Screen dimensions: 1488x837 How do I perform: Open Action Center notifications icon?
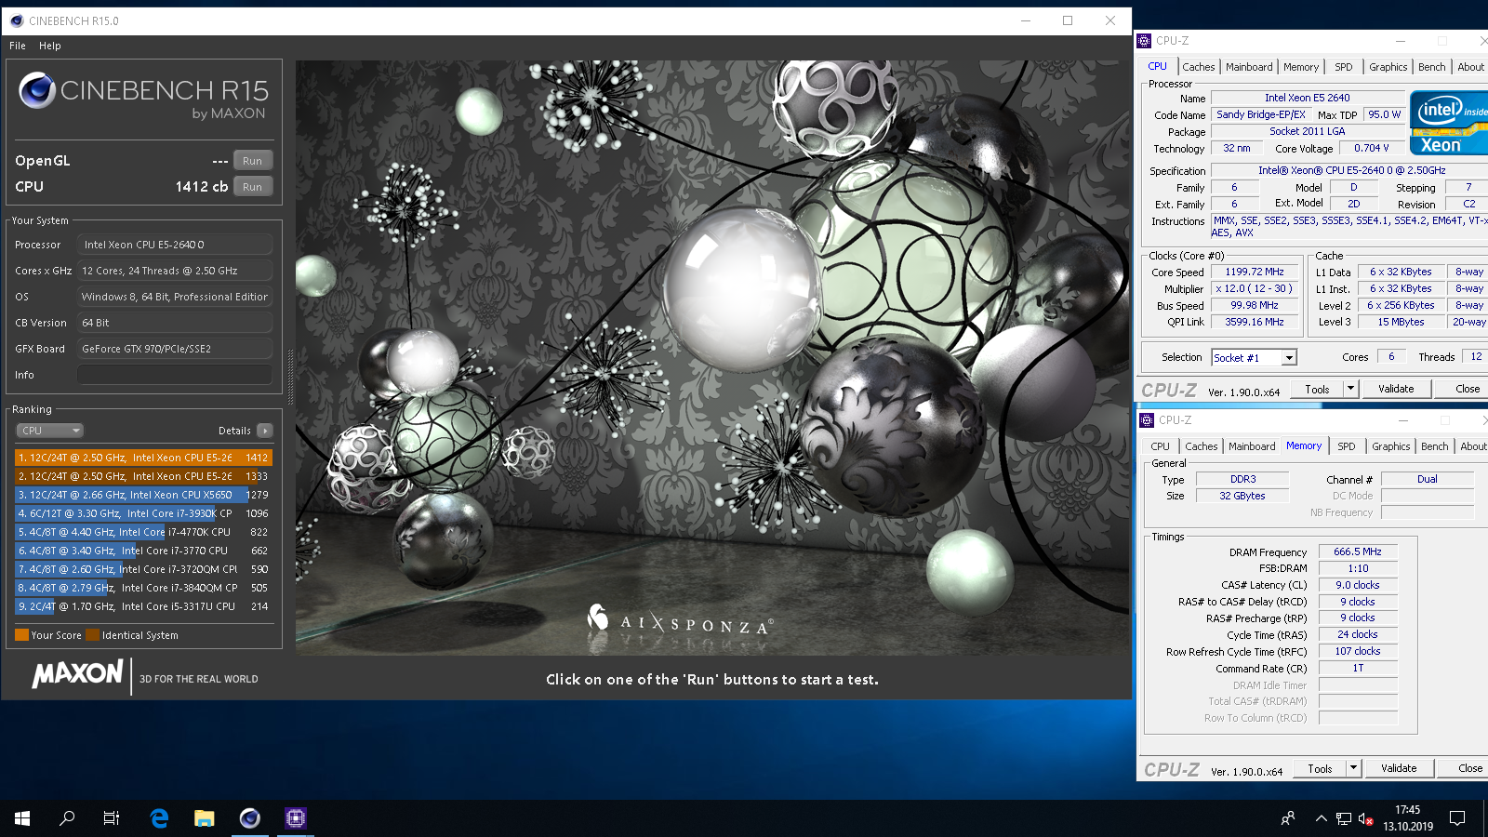tap(1457, 818)
